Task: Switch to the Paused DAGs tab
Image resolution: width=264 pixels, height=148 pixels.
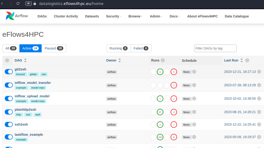Action: click(54, 48)
